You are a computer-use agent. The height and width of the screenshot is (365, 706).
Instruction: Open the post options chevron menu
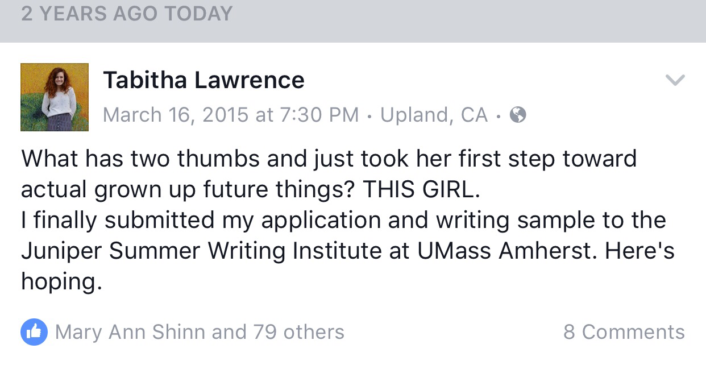tap(675, 81)
